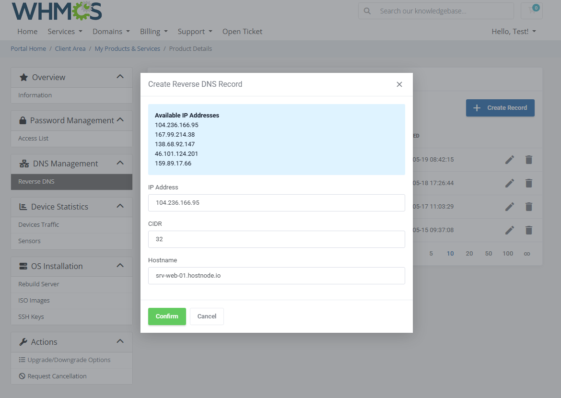Collapse the Password Management panel
Viewport: 561px width, 398px height.
pos(120,120)
